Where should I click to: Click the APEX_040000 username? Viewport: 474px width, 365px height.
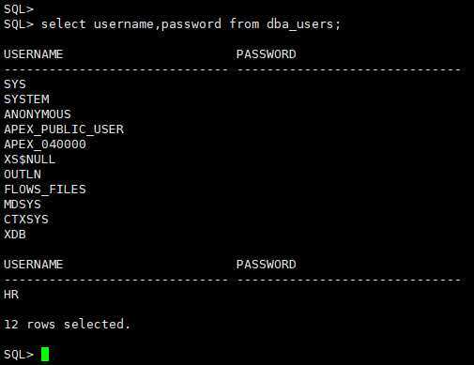tap(45, 144)
